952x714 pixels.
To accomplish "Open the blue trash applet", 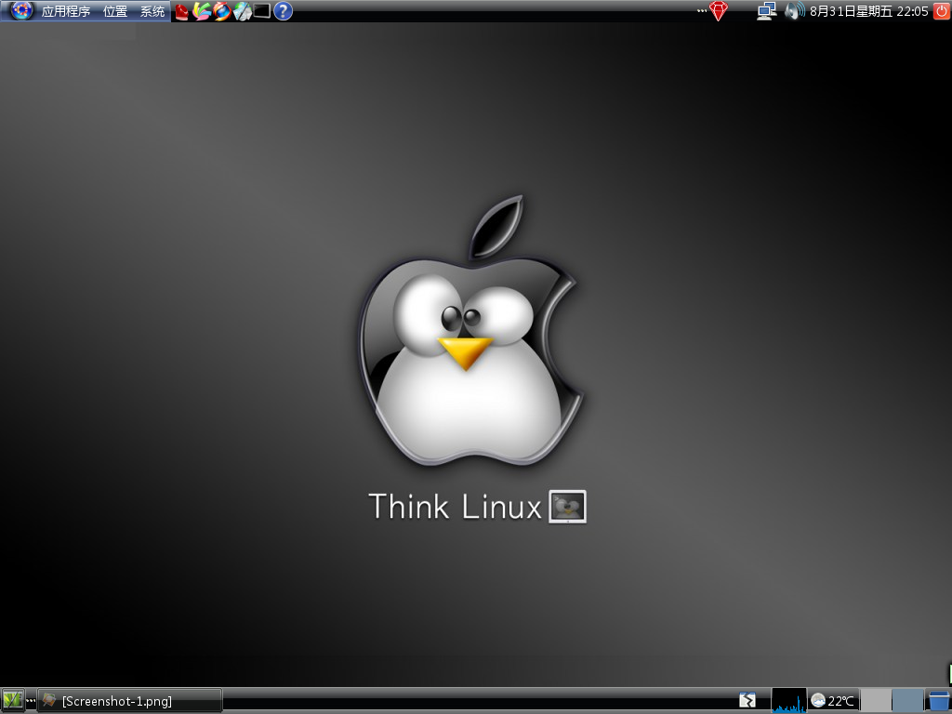I will (x=939, y=701).
